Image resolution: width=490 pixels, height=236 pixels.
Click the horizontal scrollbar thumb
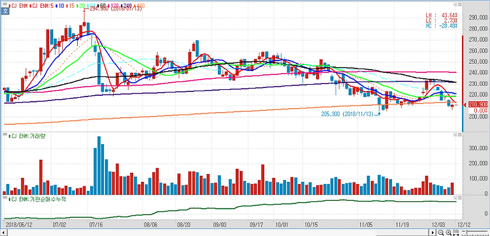tap(402, 233)
